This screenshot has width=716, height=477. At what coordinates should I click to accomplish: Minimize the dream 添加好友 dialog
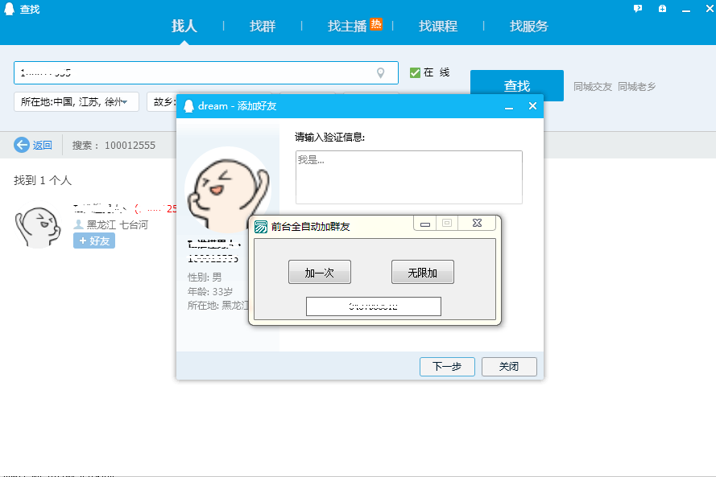pos(509,106)
